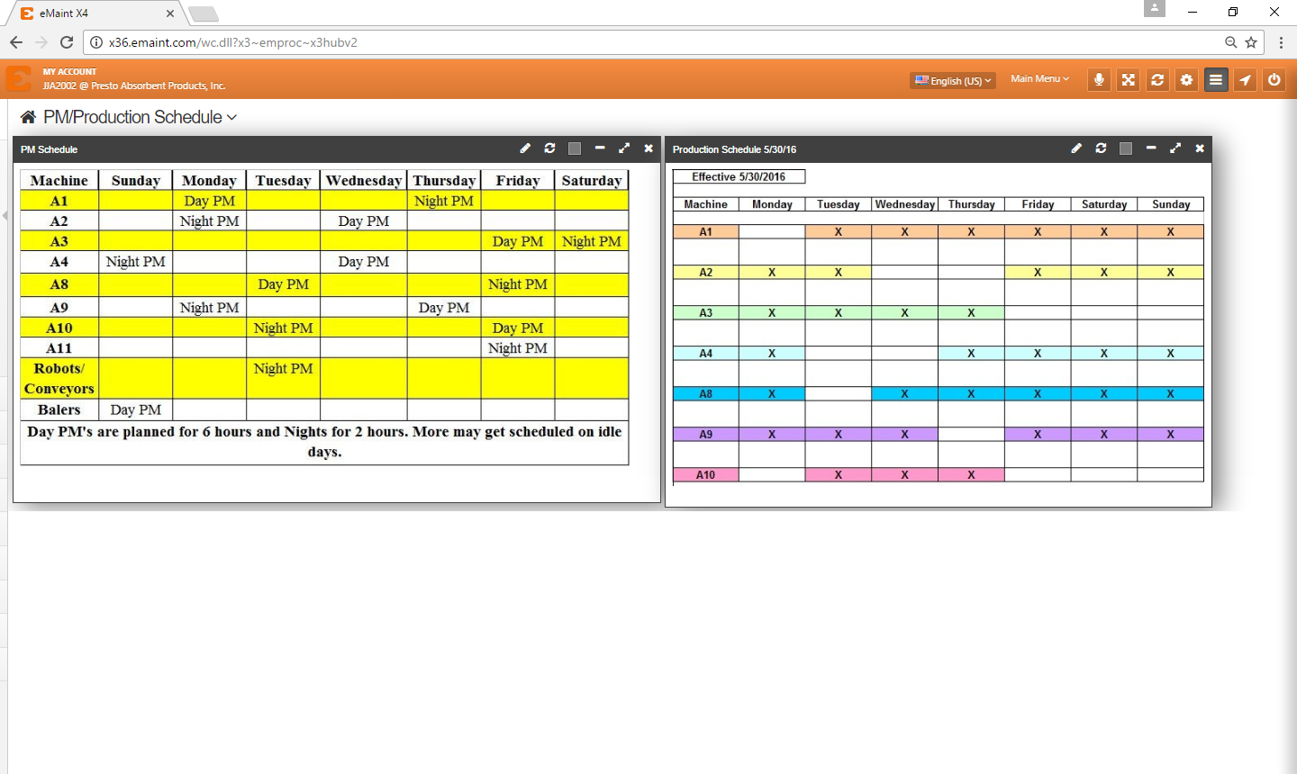Go back using browser back arrow
This screenshot has height=774, width=1297.
[x=16, y=42]
